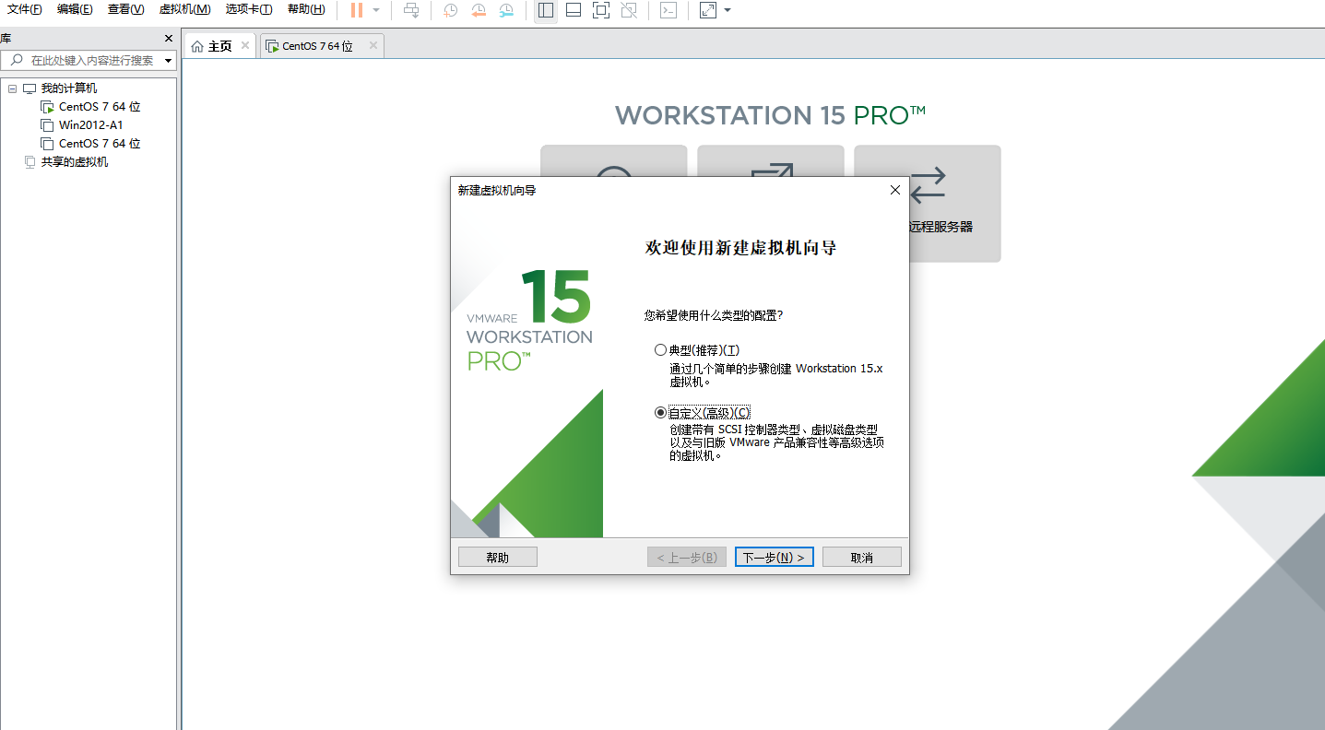Click the home icon on 主页 tab
Viewport: 1325px width, 730px height.
[x=197, y=46]
